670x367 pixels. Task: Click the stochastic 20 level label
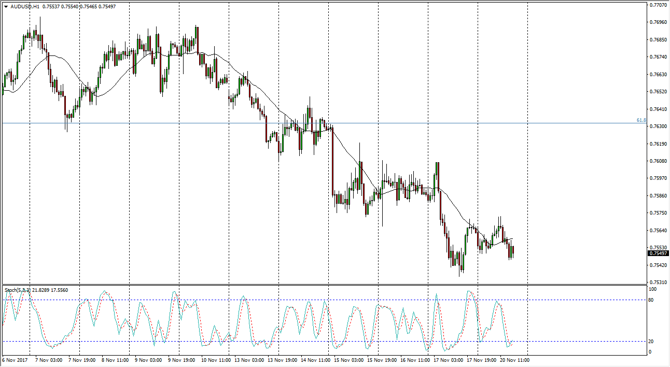(x=652, y=341)
